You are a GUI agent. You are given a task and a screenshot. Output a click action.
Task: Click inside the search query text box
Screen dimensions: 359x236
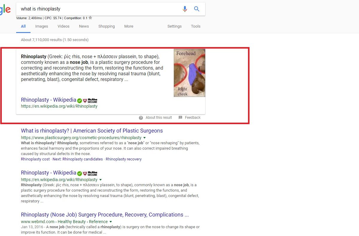[99, 9]
